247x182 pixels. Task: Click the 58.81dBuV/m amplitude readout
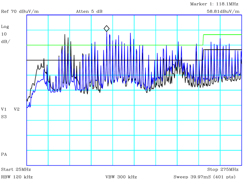pos(223,11)
